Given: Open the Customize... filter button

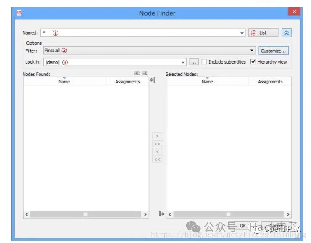Looking at the screenshot, I should click(x=273, y=51).
